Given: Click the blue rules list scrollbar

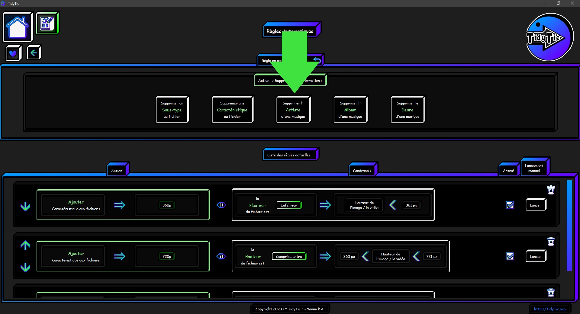Looking at the screenshot, I should coord(569,226).
